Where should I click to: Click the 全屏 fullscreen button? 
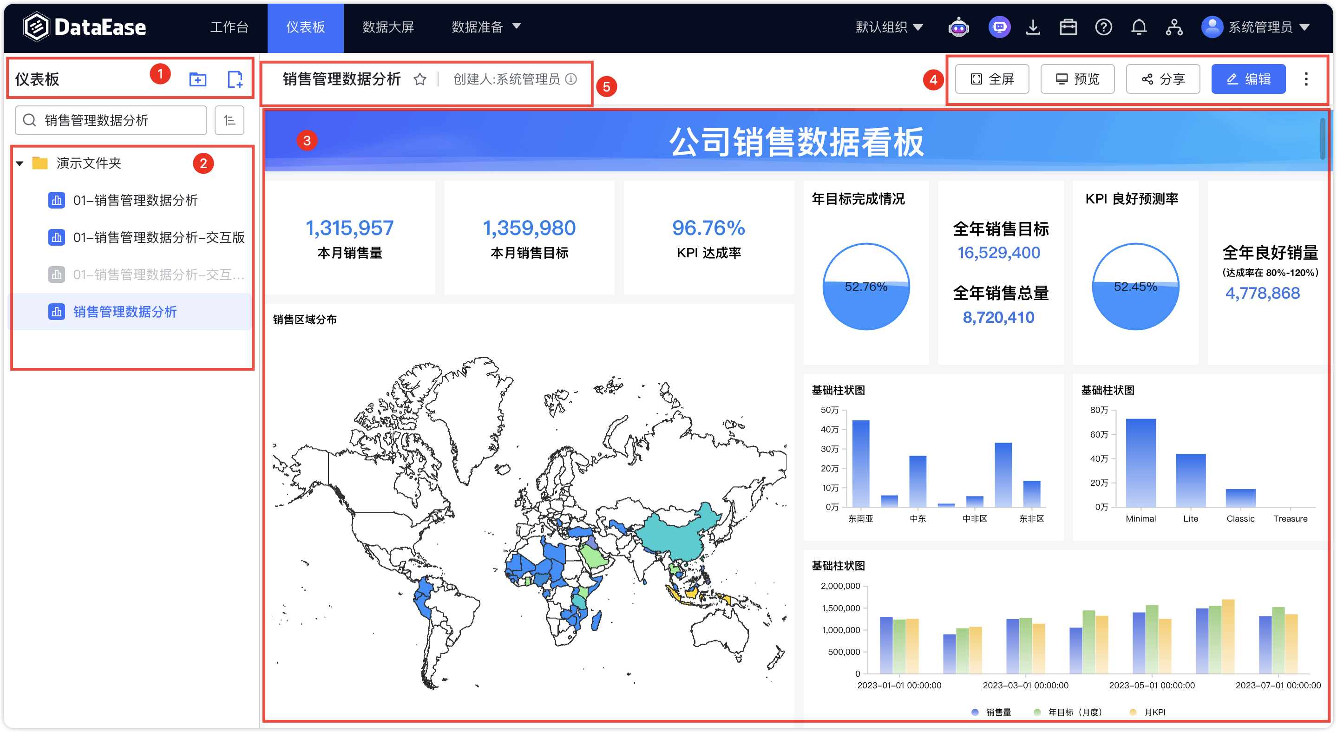point(992,79)
